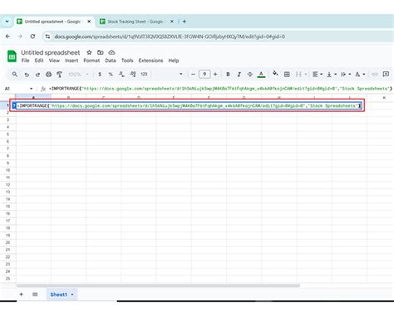Increase decimal places
The image size is (394, 316).
(133, 74)
